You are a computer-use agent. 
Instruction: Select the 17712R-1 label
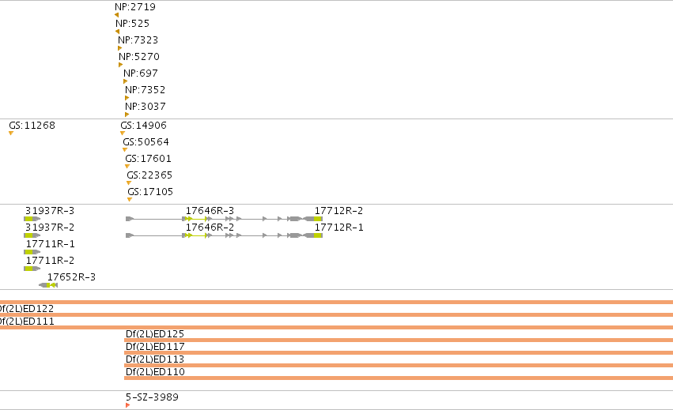[339, 228]
